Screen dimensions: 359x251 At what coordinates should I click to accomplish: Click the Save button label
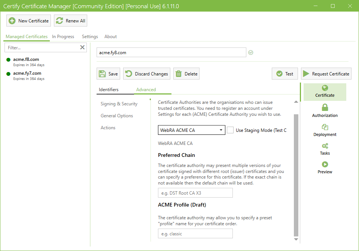pyautogui.click(x=113, y=74)
